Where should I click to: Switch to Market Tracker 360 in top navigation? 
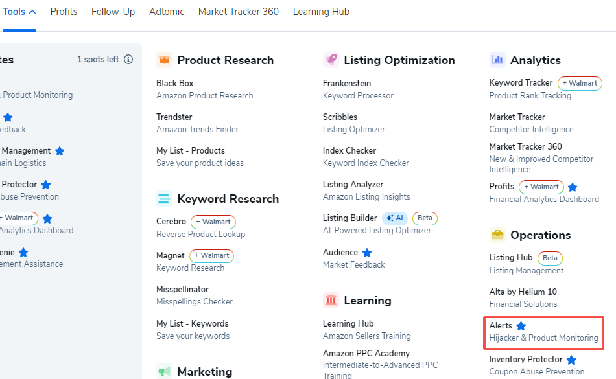tap(239, 12)
